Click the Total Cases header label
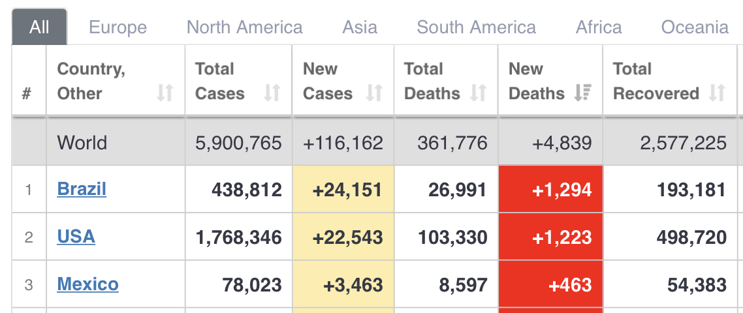 click(220, 81)
